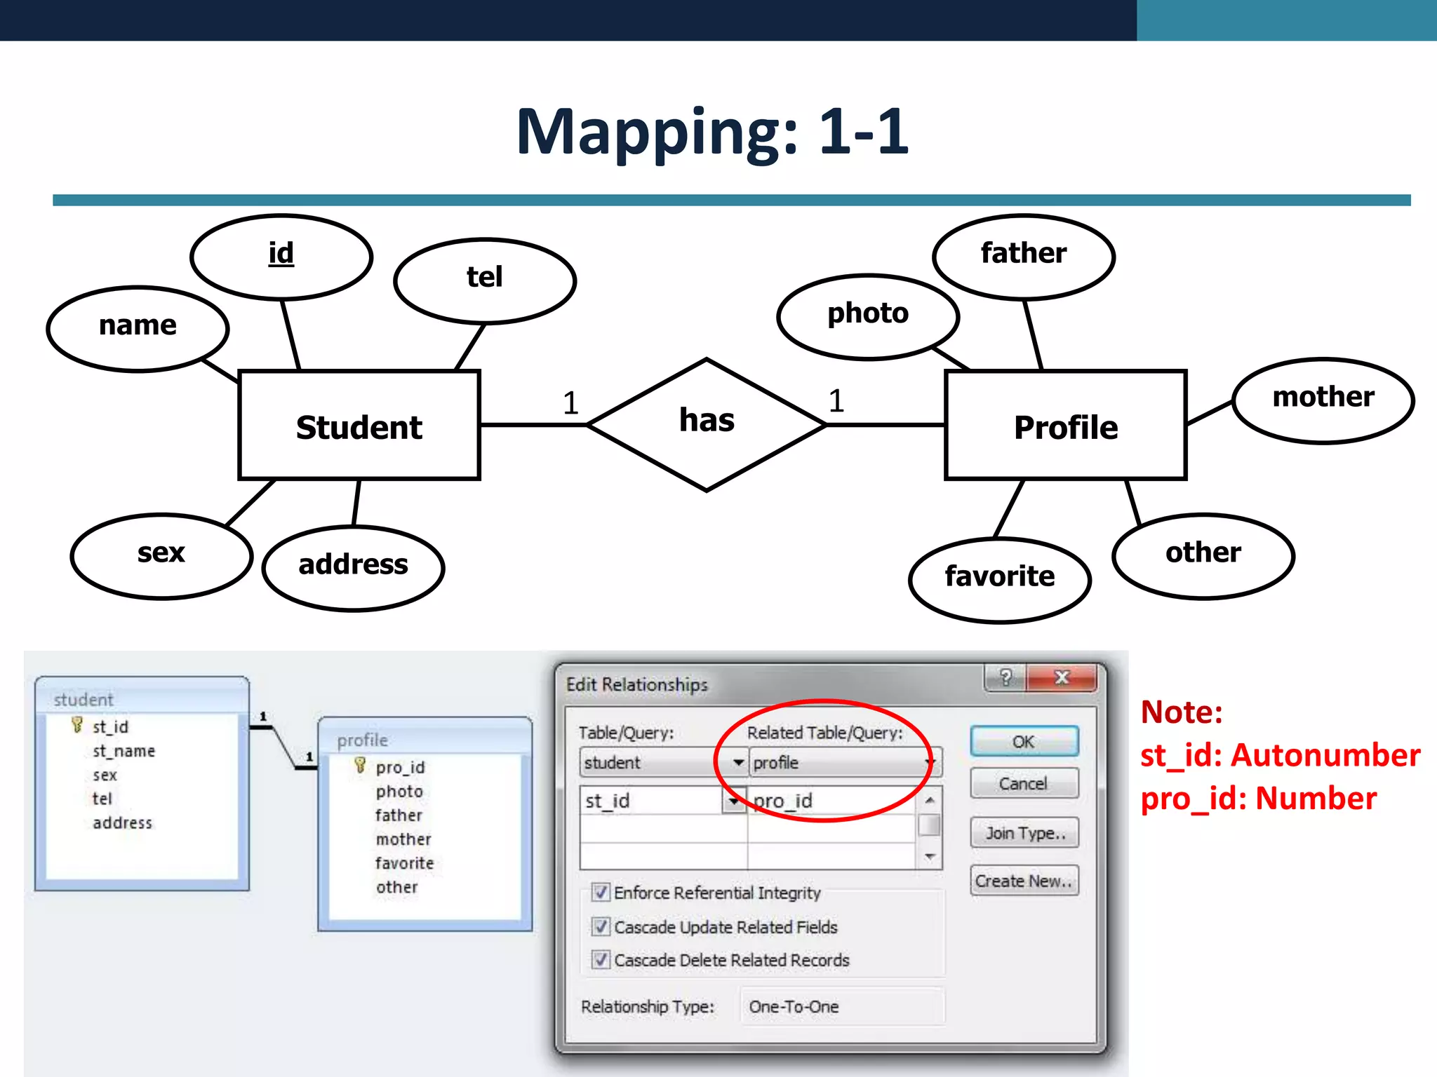Click the field grid scrollbar up arrow
The height and width of the screenshot is (1077, 1437).
tap(930, 800)
